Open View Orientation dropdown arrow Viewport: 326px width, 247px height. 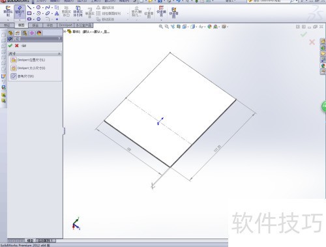point(188,27)
